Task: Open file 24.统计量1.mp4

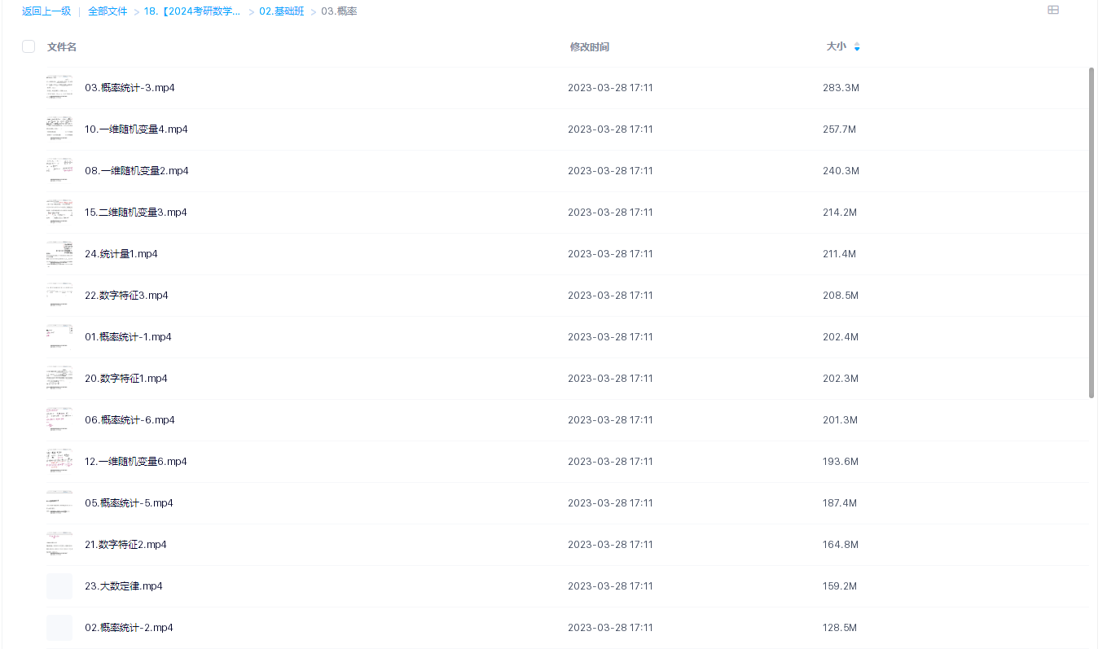Action: pyautogui.click(x=121, y=254)
